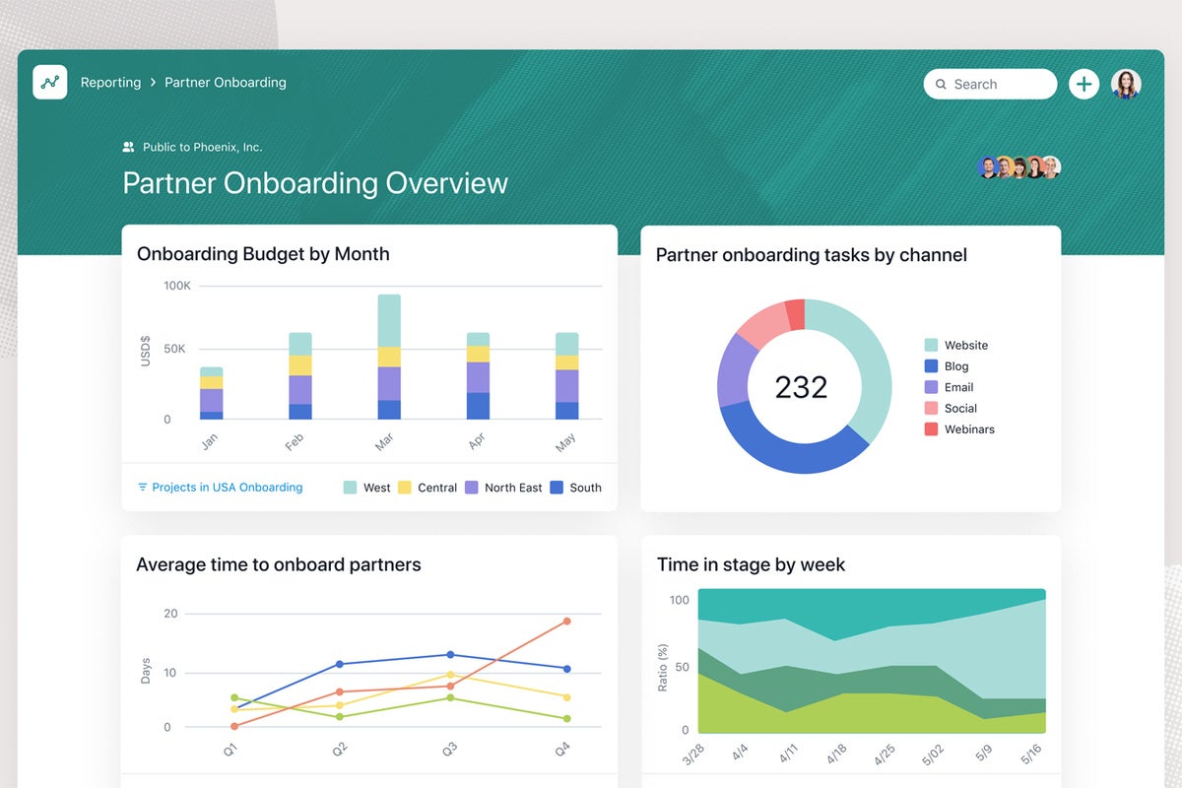Image resolution: width=1182 pixels, height=788 pixels.
Task: Click the people icon beside Public to Phoenix
Action: point(128,147)
